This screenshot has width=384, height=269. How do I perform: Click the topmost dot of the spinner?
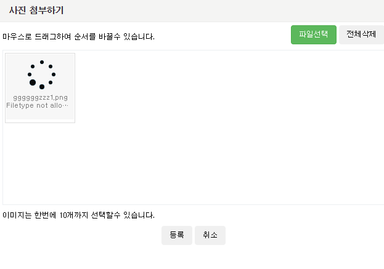tap(41, 62)
